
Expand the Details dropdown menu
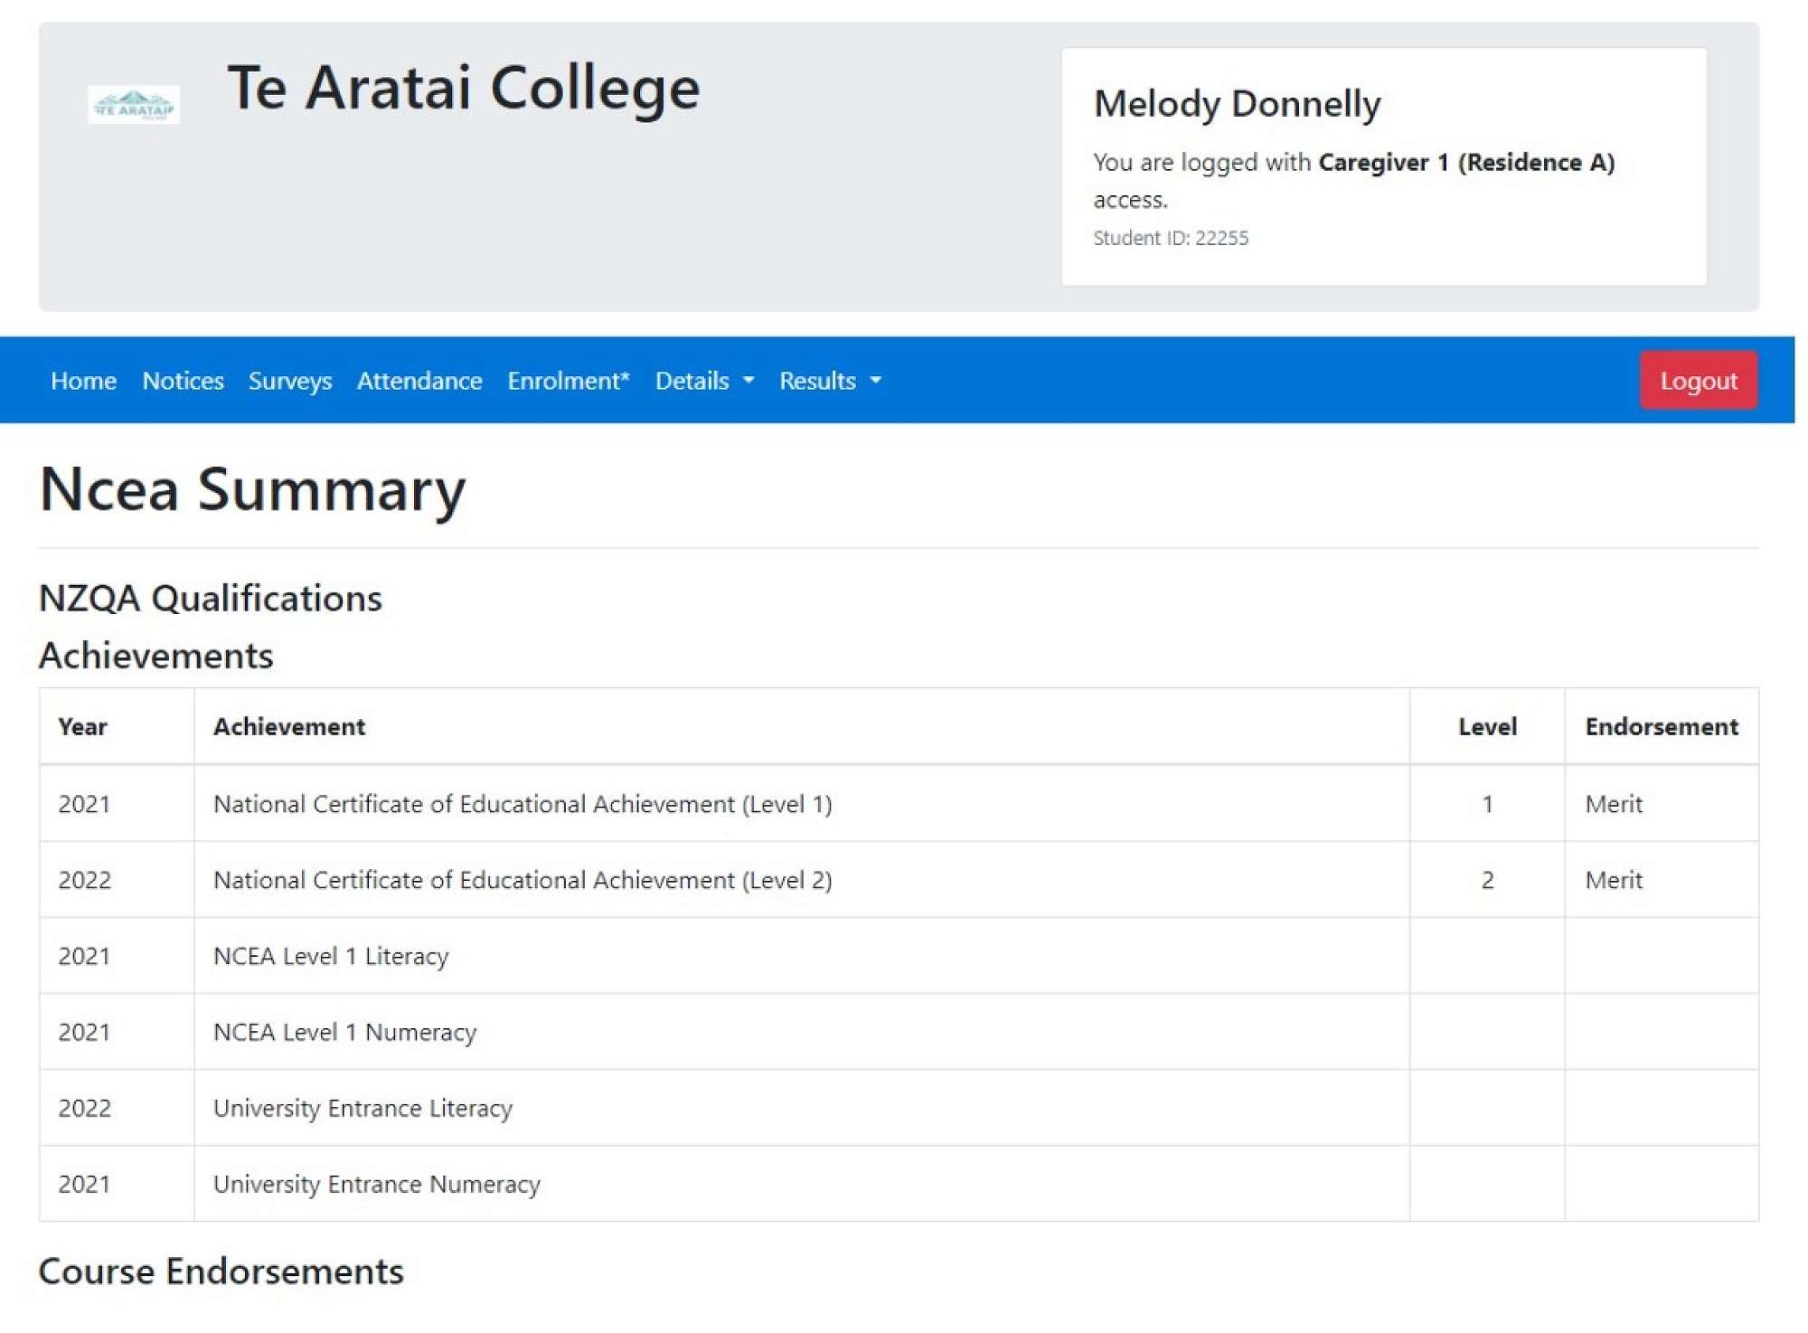(x=692, y=381)
